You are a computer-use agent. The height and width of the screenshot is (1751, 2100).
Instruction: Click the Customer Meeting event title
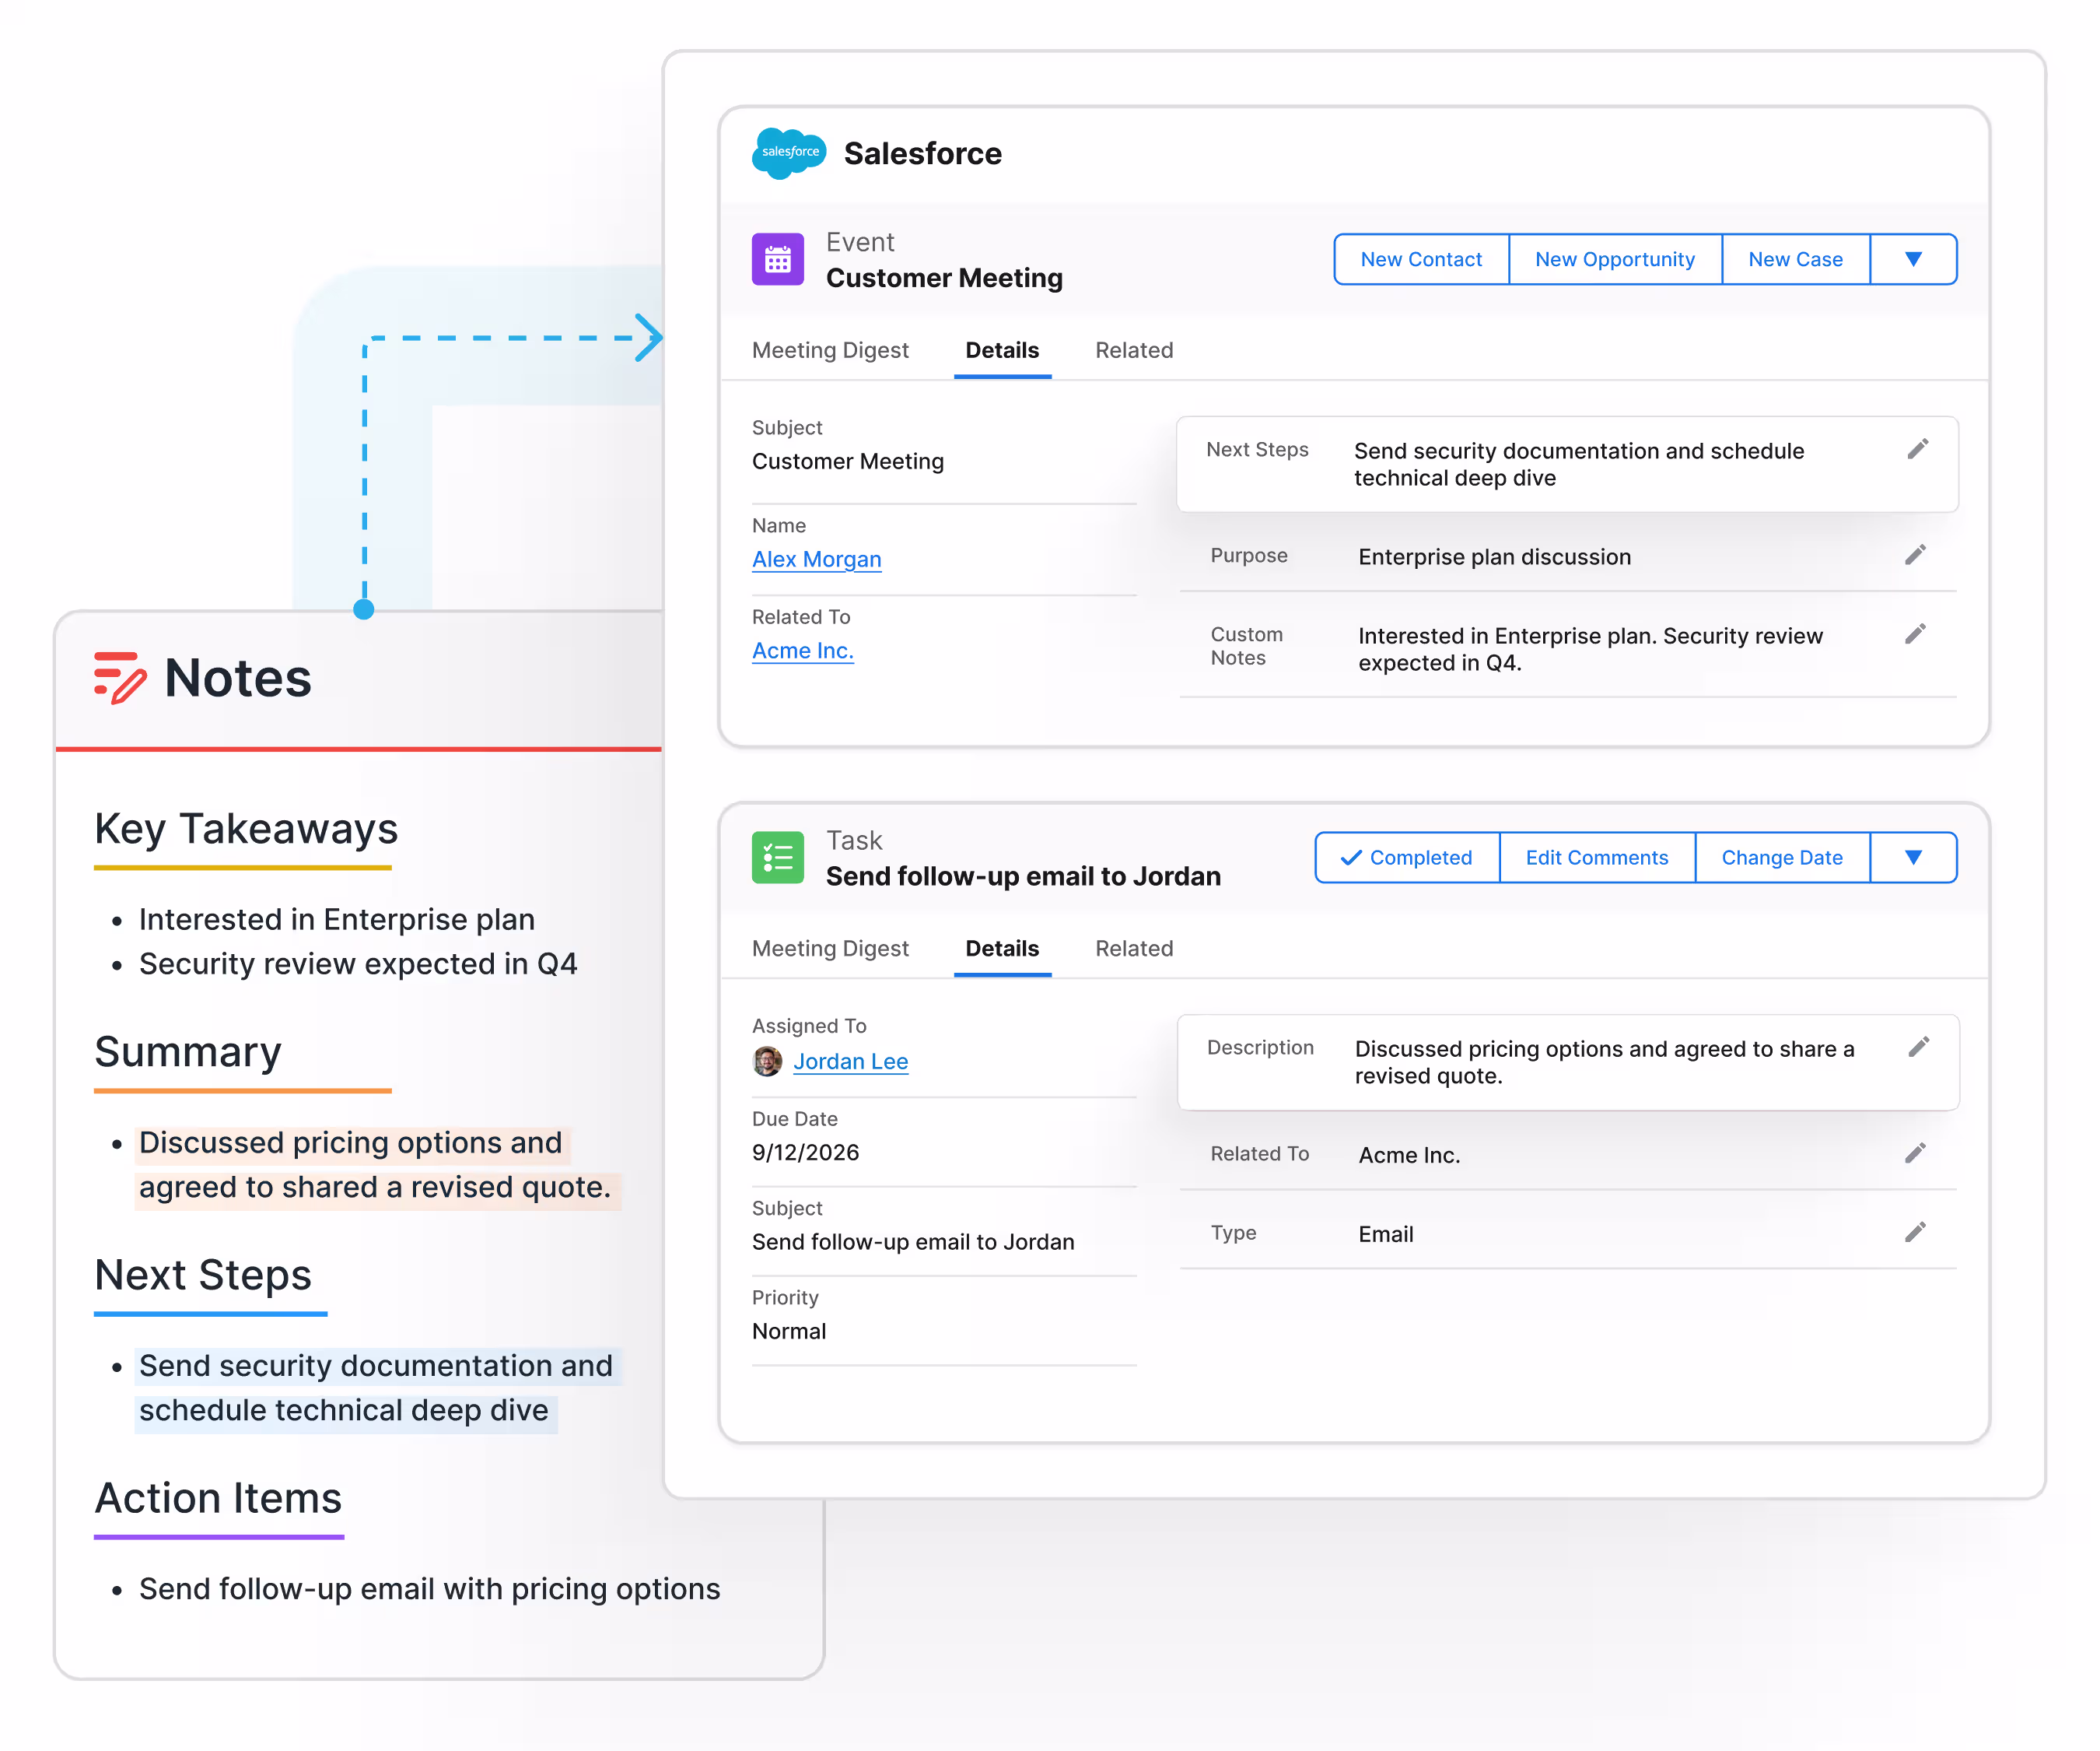tap(944, 278)
